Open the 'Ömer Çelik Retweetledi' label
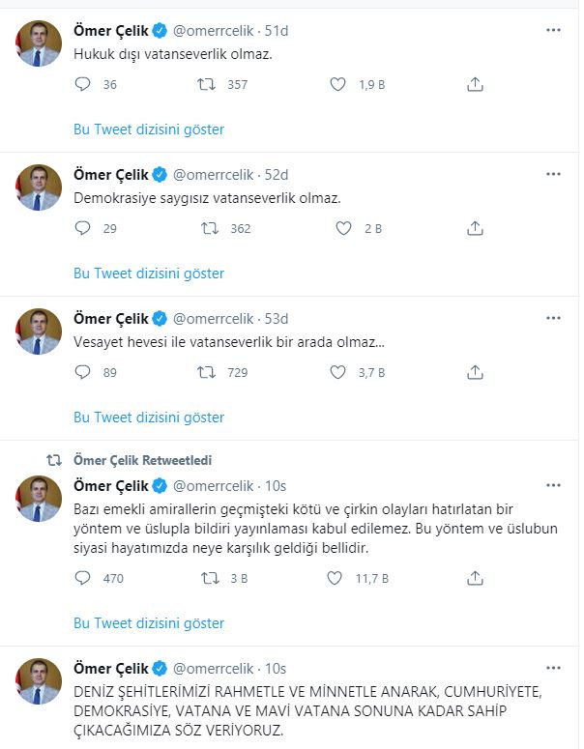584x749 pixels. 142,461
